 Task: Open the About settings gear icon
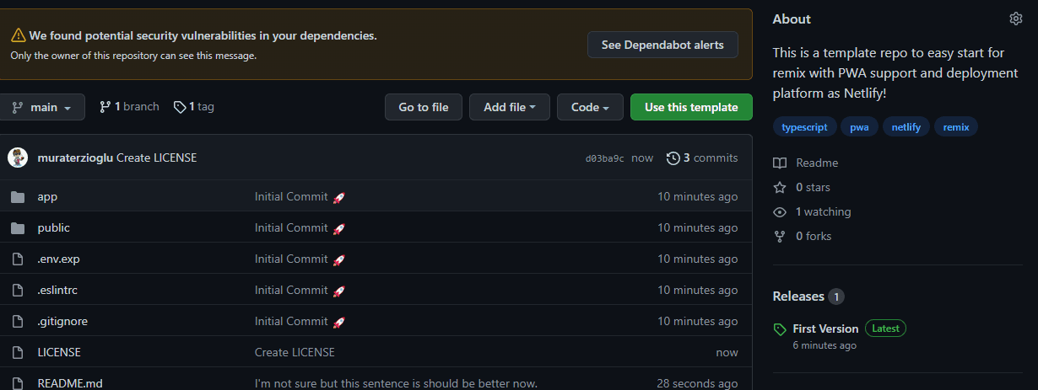pyautogui.click(x=1015, y=19)
